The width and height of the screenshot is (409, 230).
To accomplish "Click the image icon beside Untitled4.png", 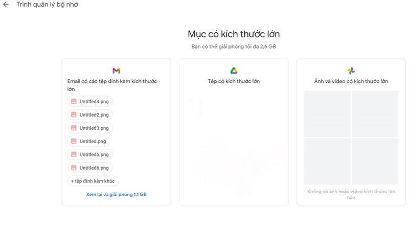I will click(74, 101).
